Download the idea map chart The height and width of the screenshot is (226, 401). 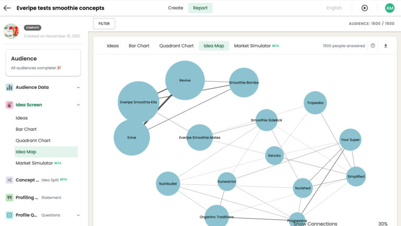point(386,46)
